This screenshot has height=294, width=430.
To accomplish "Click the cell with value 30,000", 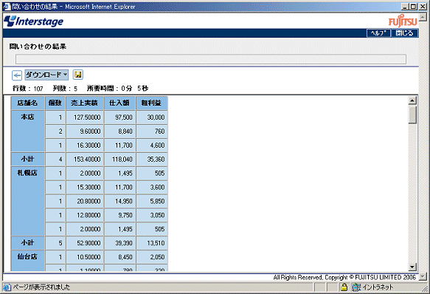I will [152, 117].
